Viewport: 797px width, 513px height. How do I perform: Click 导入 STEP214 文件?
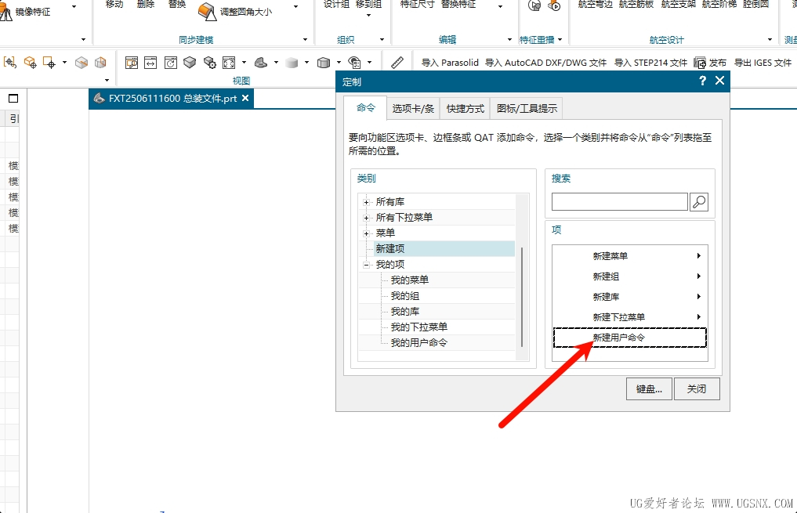650,63
